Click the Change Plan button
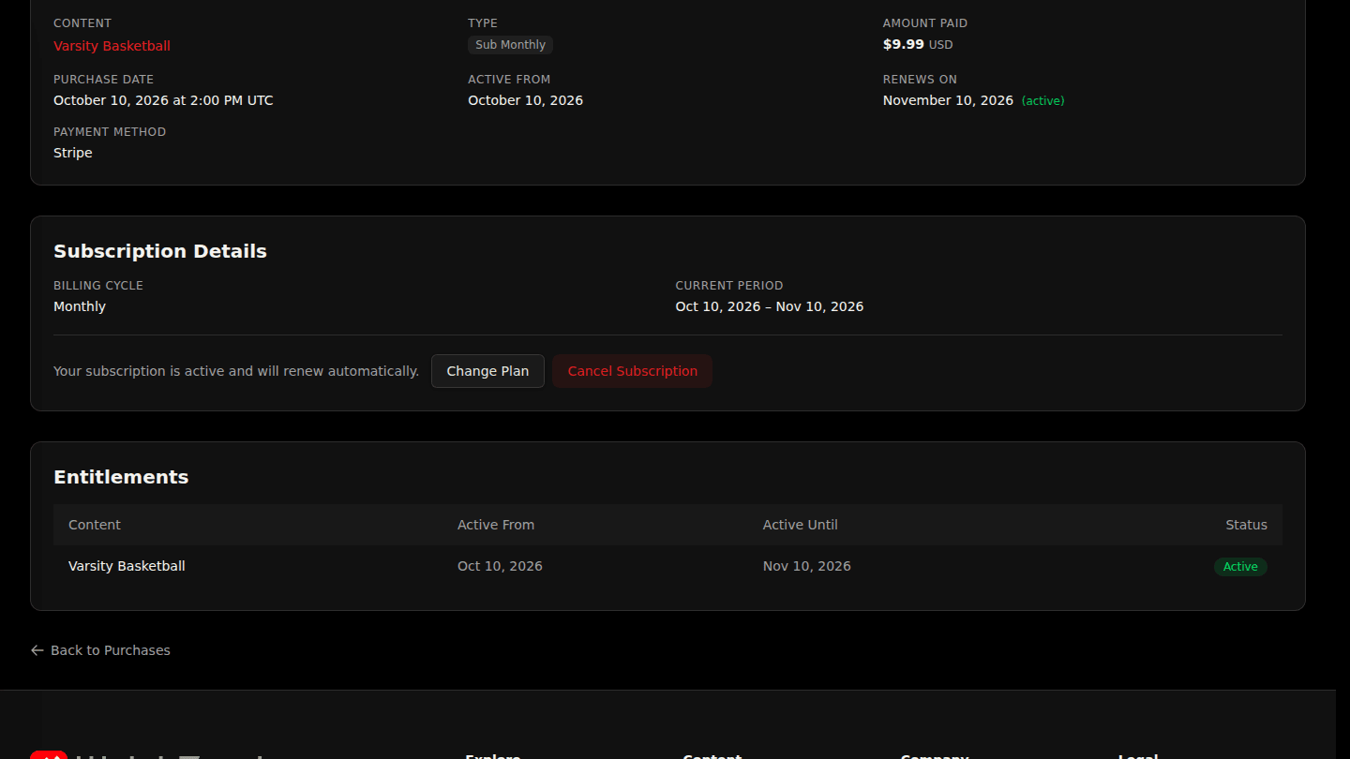 pos(487,371)
